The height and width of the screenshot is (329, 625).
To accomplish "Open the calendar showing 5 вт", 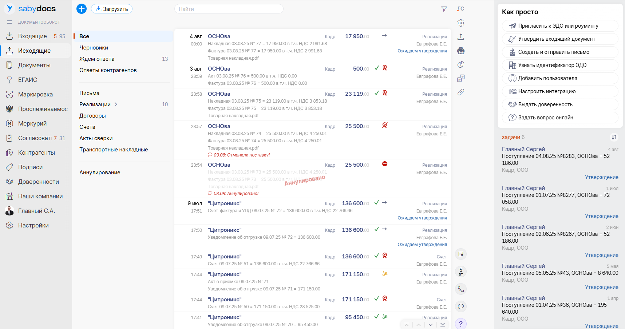I will pos(461,271).
